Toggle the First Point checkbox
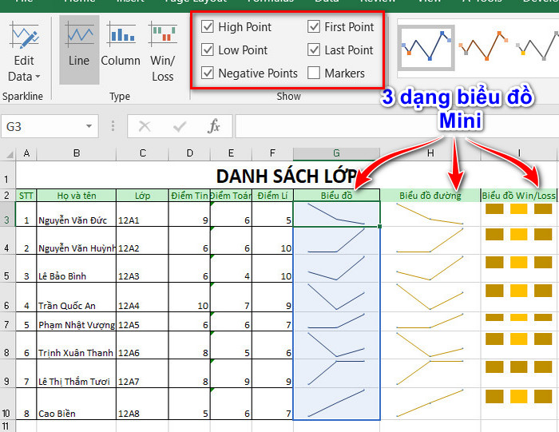Viewport: 559px width, 432px height. pyautogui.click(x=314, y=26)
